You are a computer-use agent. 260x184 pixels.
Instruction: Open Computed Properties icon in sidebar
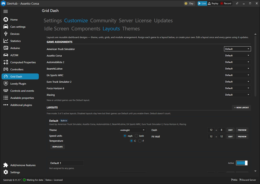tap(6, 62)
